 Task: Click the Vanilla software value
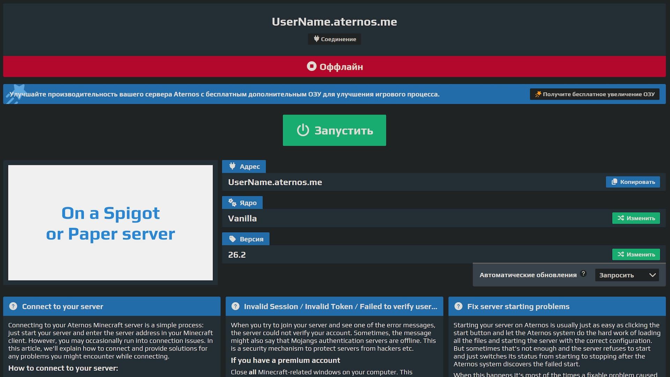242,219
